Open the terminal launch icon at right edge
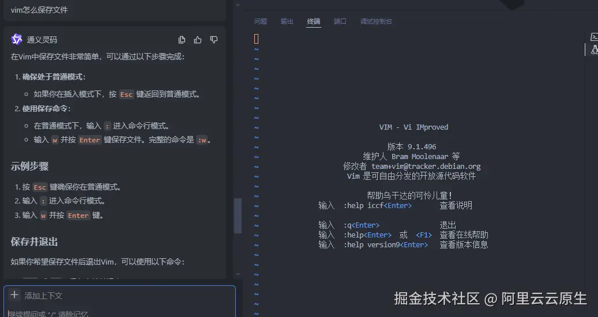The height and width of the screenshot is (317, 598). click(x=594, y=37)
